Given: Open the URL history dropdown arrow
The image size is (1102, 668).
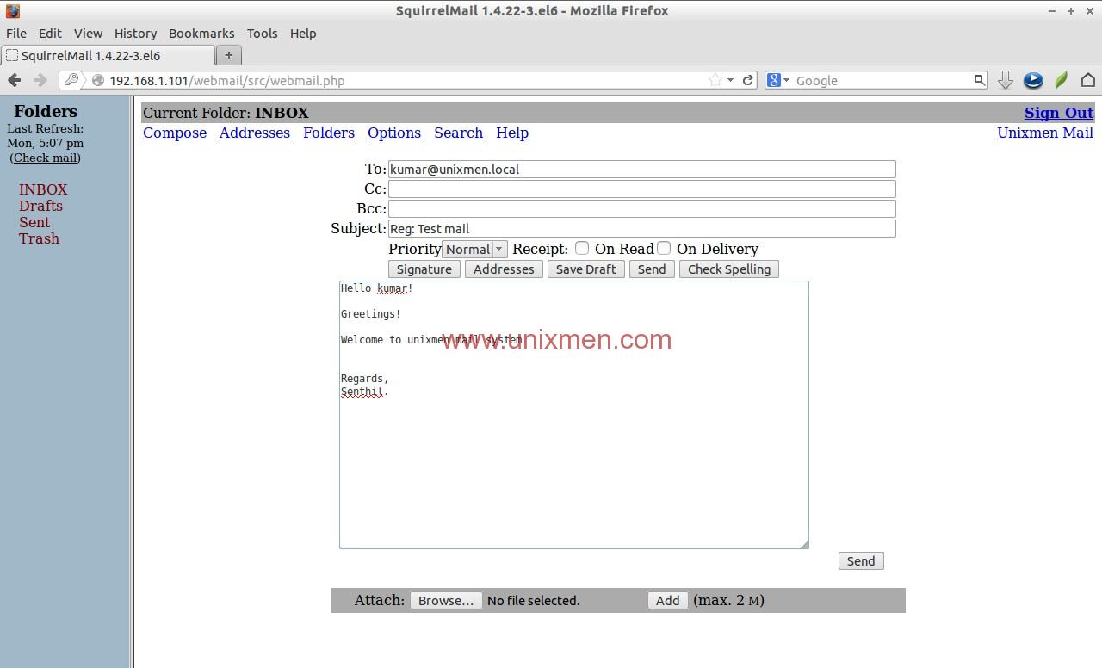Looking at the screenshot, I should [x=730, y=80].
